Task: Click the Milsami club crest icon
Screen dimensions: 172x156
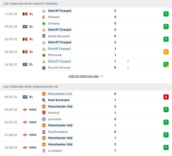Action: click(44, 17)
